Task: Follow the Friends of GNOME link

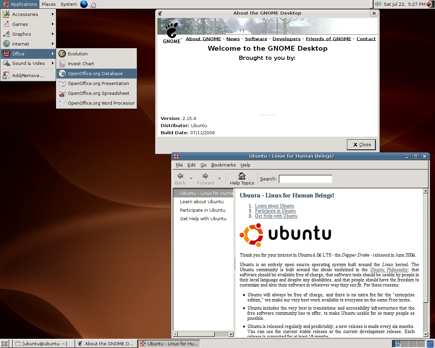Action: click(328, 39)
